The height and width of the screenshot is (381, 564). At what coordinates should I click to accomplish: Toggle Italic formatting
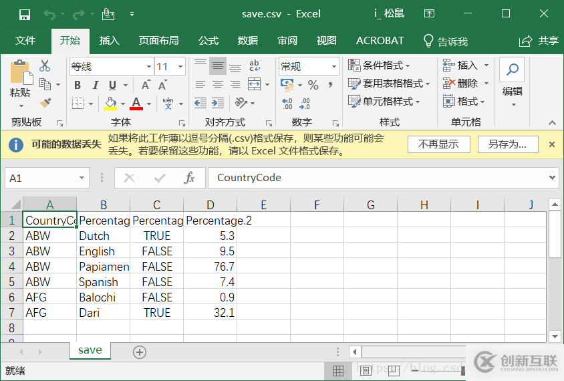[95, 85]
